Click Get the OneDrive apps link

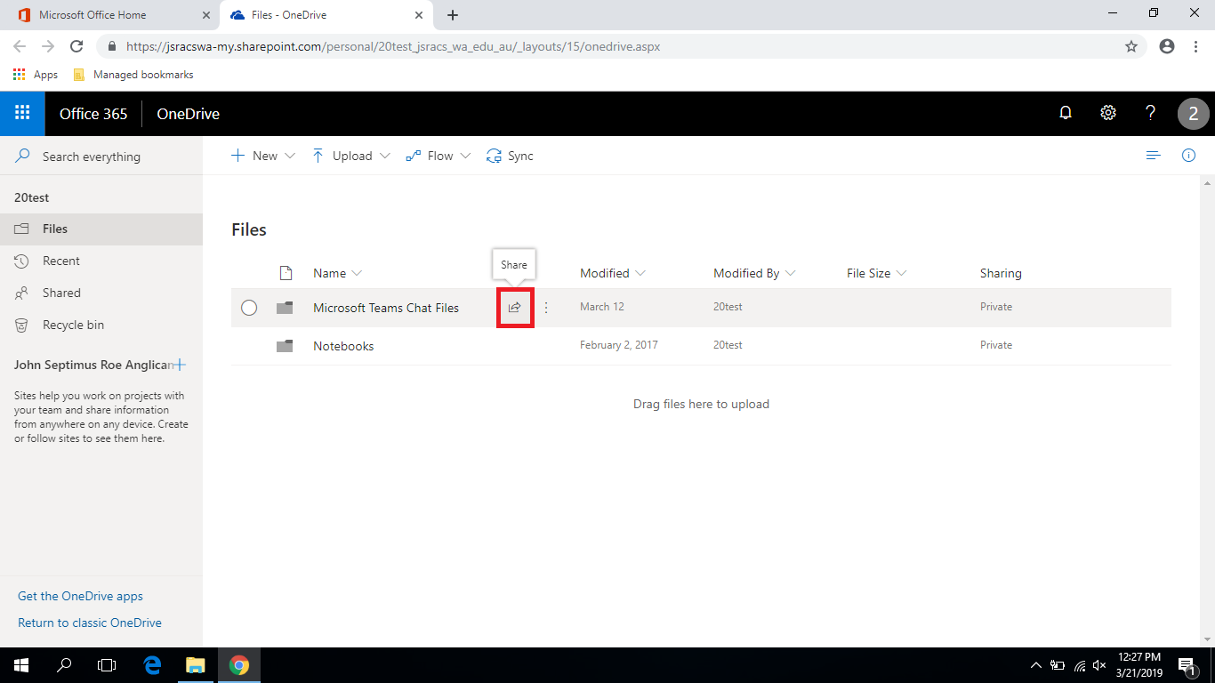tap(80, 596)
